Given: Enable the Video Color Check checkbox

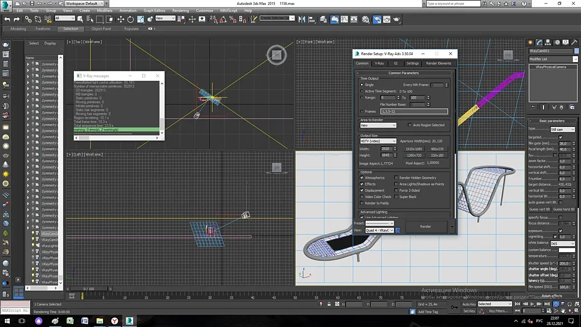Looking at the screenshot, I should pyautogui.click(x=362, y=197).
